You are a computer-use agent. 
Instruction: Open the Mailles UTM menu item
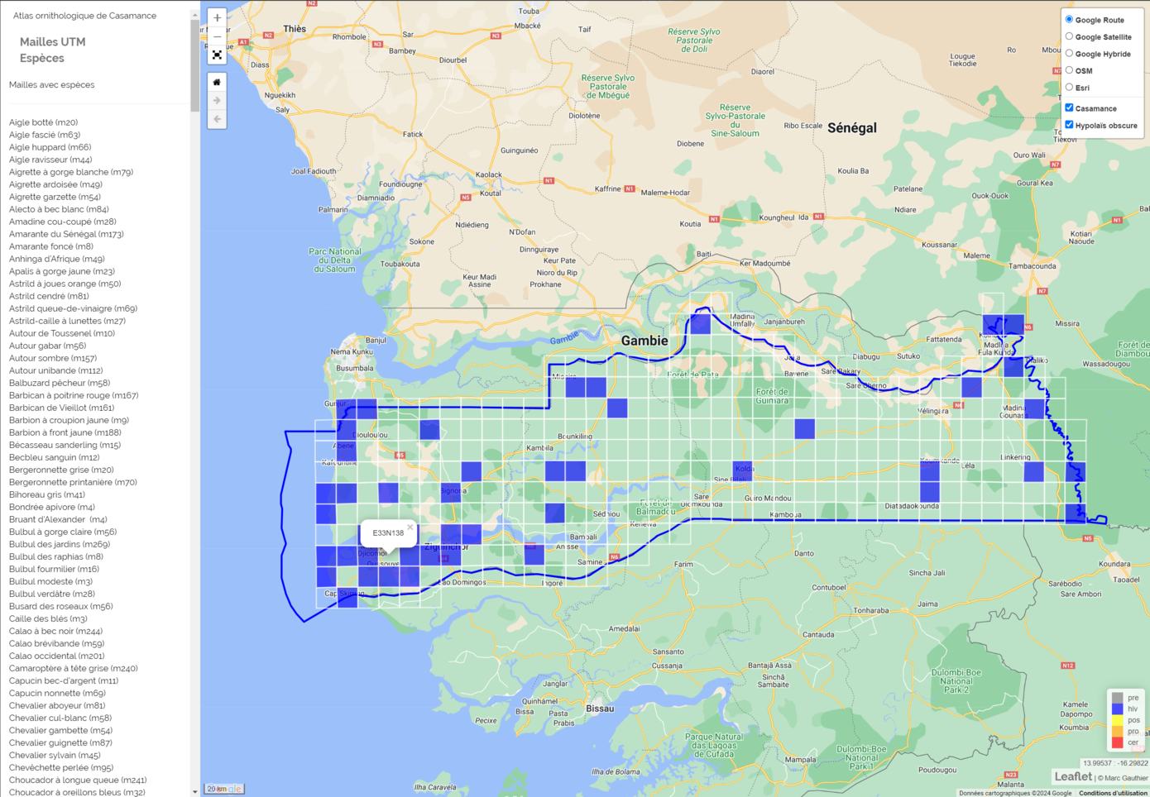52,41
